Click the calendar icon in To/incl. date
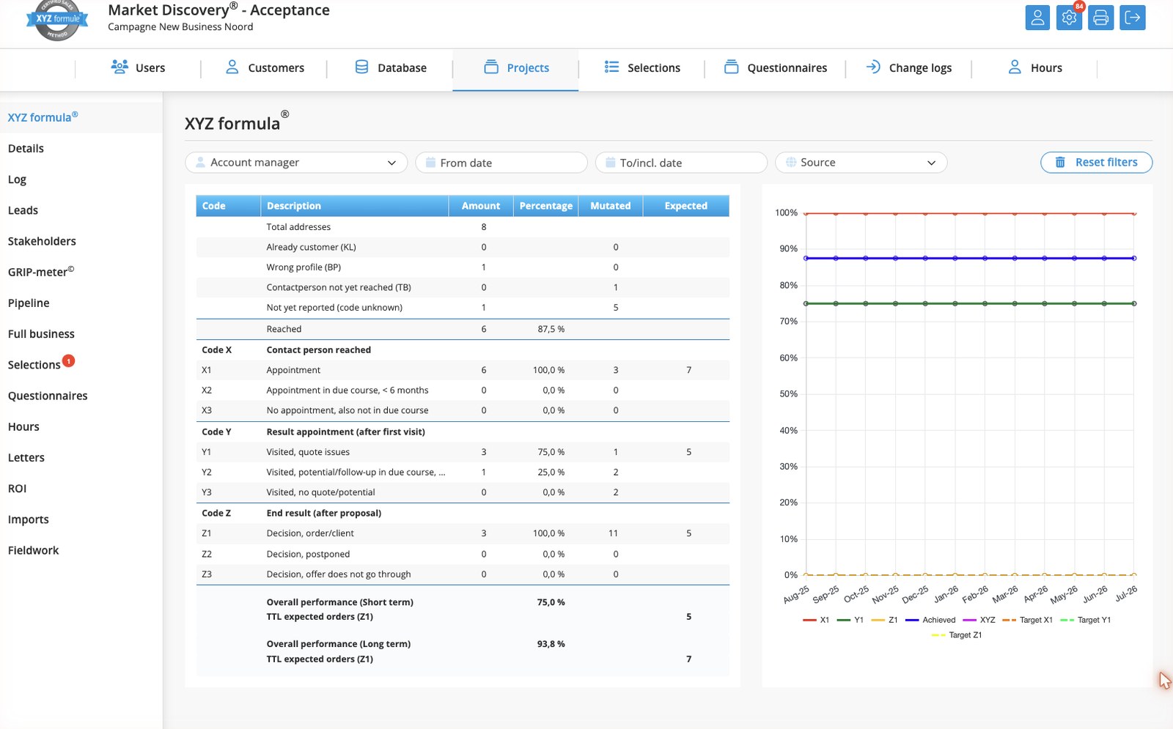 click(x=611, y=162)
